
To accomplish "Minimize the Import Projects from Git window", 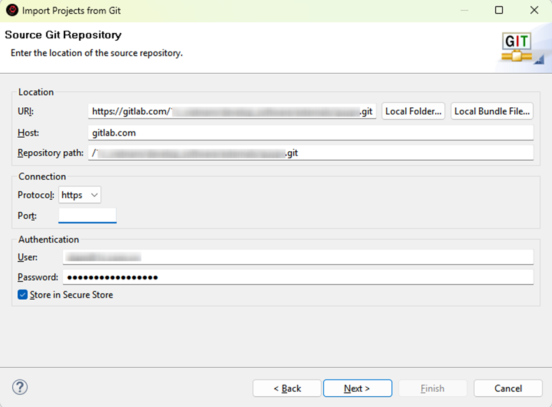I will click(x=464, y=10).
